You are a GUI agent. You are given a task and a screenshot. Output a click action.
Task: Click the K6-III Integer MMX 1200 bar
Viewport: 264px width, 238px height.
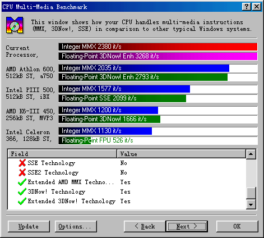click(x=108, y=110)
